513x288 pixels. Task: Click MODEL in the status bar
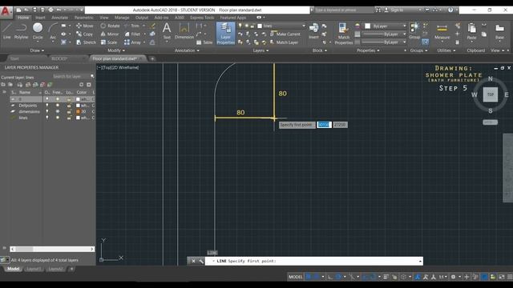click(295, 277)
